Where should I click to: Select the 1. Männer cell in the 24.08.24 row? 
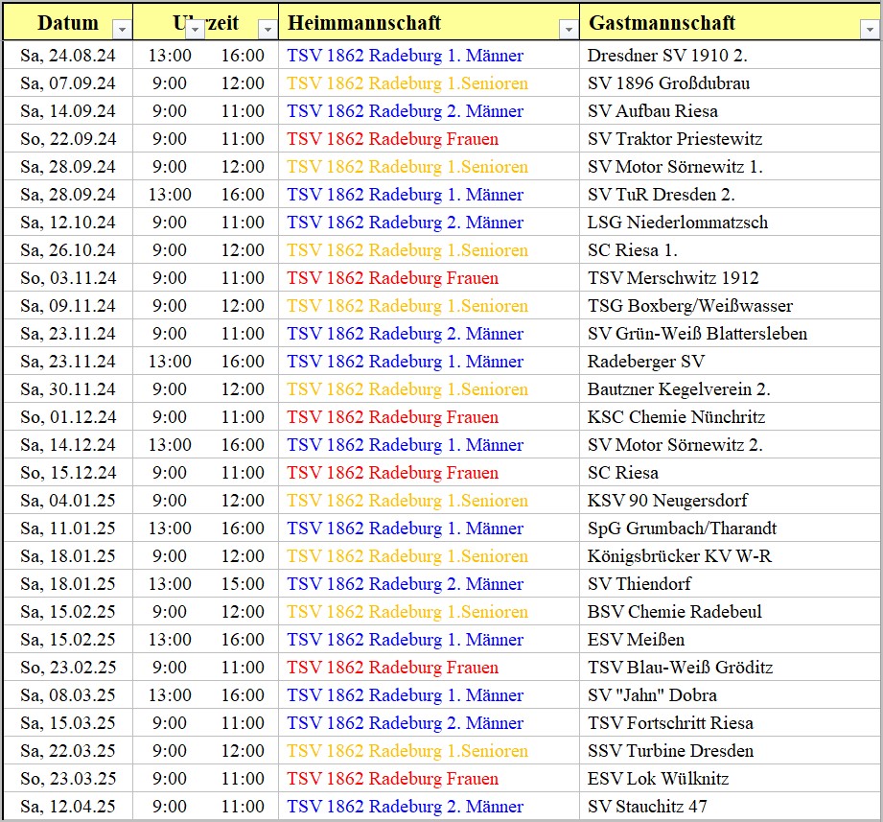[429, 56]
